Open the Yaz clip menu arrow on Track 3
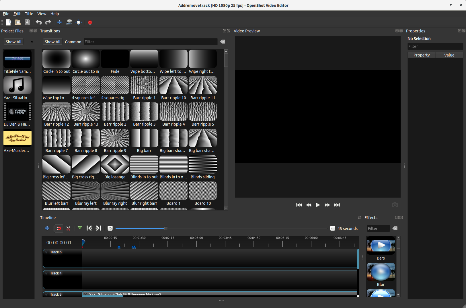Viewport: 466px width, 308px height. (x=85, y=294)
